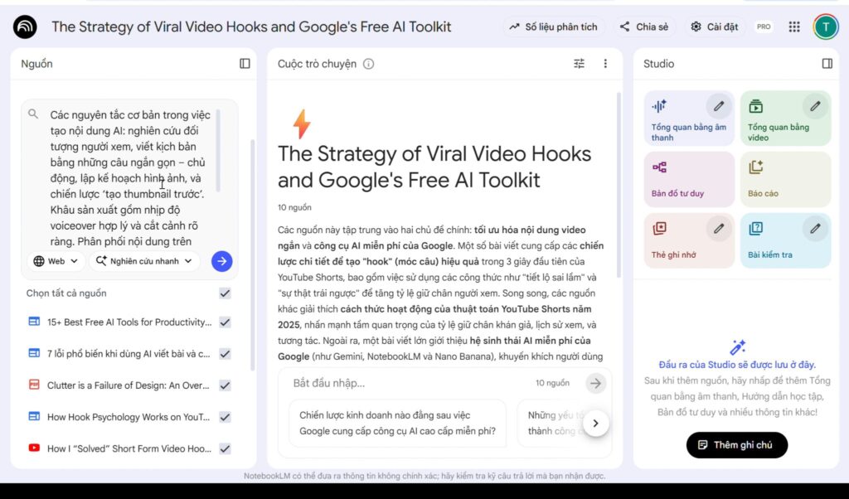
Task: Click the Chia sẻ share button
Action: (x=644, y=27)
